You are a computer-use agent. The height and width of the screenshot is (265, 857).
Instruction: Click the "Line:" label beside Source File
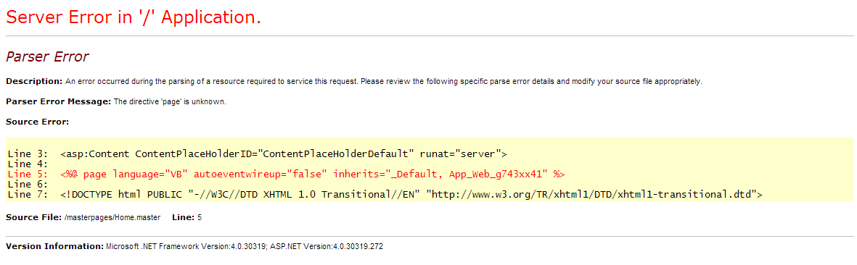pos(183,217)
